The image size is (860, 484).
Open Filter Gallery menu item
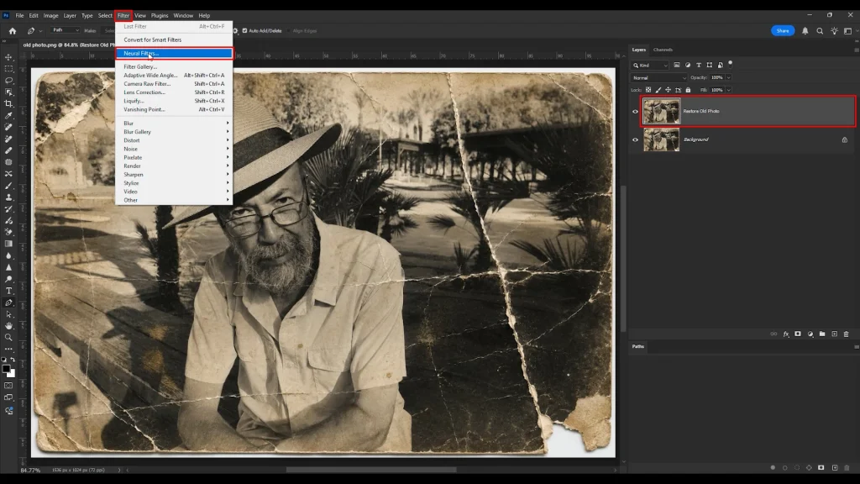click(174, 67)
